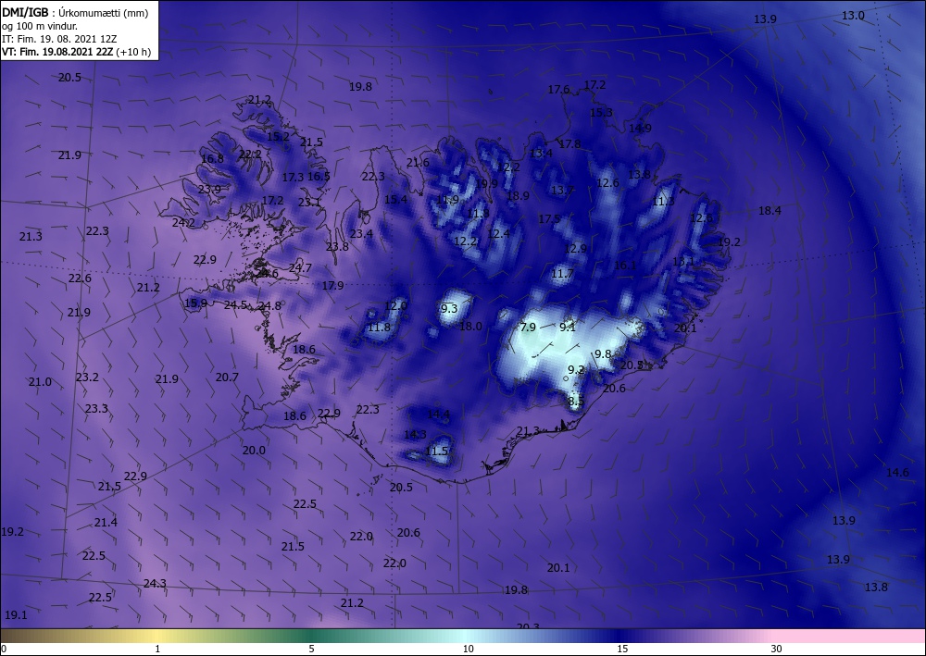The width and height of the screenshot is (926, 656).
Task: Click the 19.1 value label
Action: coord(16,614)
